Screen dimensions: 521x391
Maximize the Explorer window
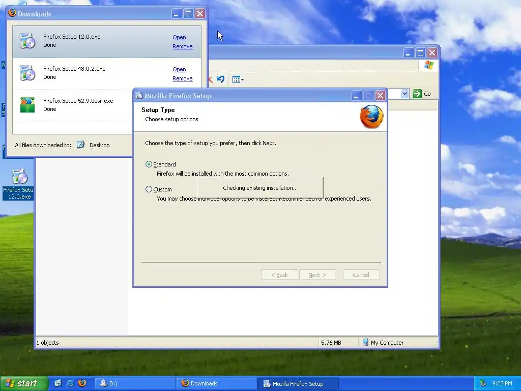[420, 53]
